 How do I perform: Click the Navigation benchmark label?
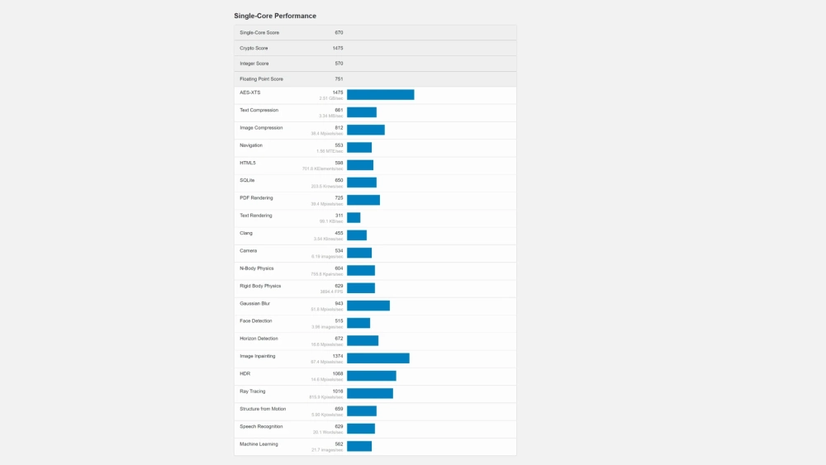point(251,145)
